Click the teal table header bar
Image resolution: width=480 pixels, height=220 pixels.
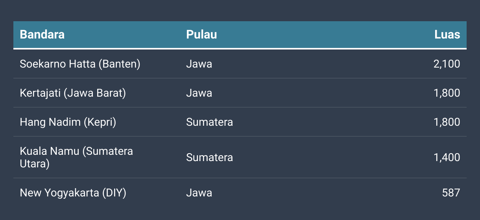point(240,35)
